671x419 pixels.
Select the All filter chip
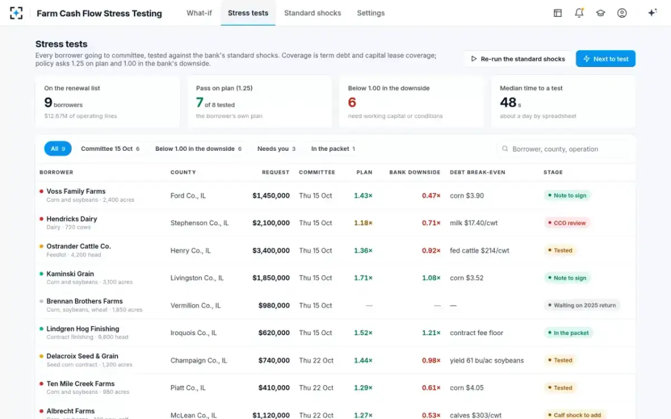[58, 149]
